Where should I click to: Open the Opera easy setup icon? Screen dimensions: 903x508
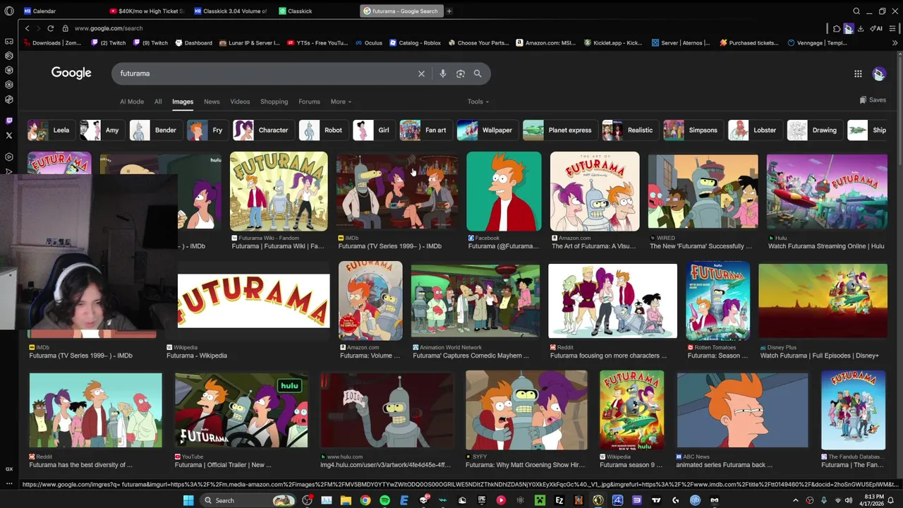point(892,28)
